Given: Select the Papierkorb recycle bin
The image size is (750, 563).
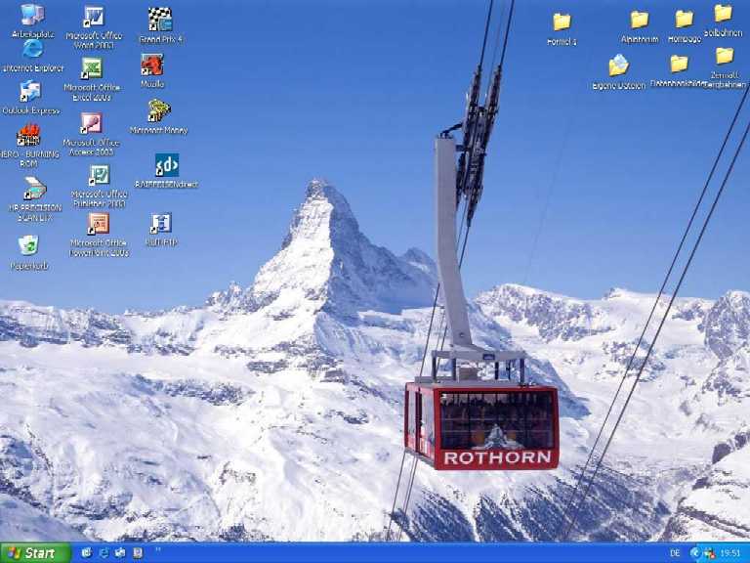Looking at the screenshot, I should (x=28, y=245).
